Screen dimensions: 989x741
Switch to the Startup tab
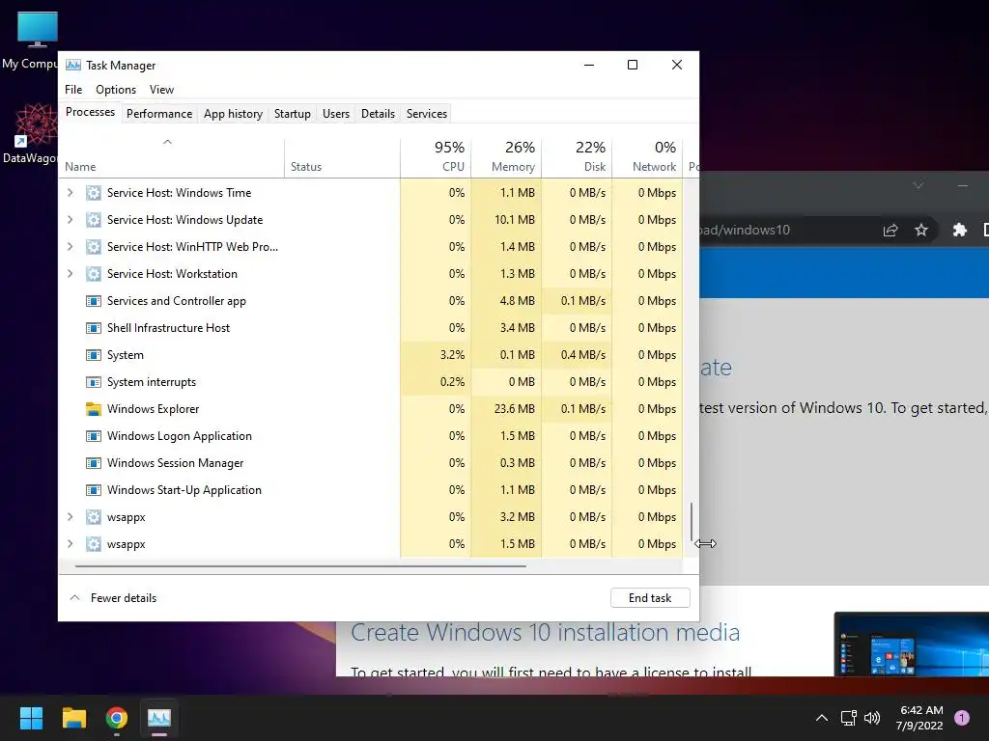coord(292,114)
